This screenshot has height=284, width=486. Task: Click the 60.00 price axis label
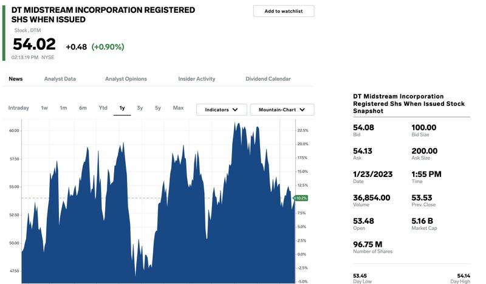[14, 131]
